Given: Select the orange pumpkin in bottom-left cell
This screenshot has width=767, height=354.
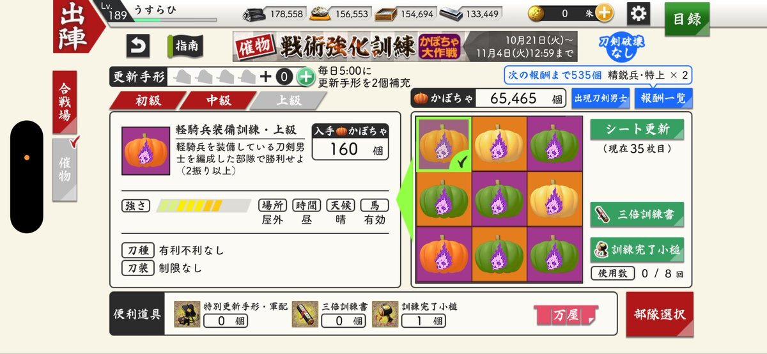Looking at the screenshot, I should (x=444, y=254).
